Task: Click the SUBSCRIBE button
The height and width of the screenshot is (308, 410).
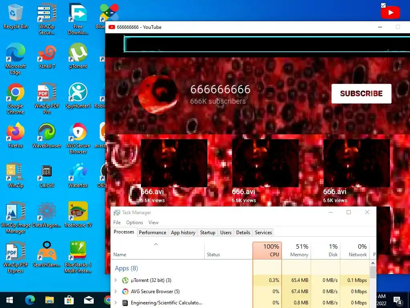Action: click(362, 93)
